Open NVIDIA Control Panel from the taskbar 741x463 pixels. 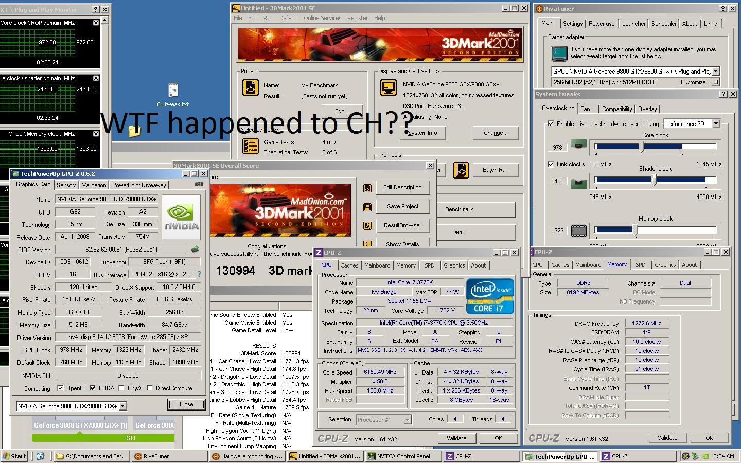click(x=403, y=456)
